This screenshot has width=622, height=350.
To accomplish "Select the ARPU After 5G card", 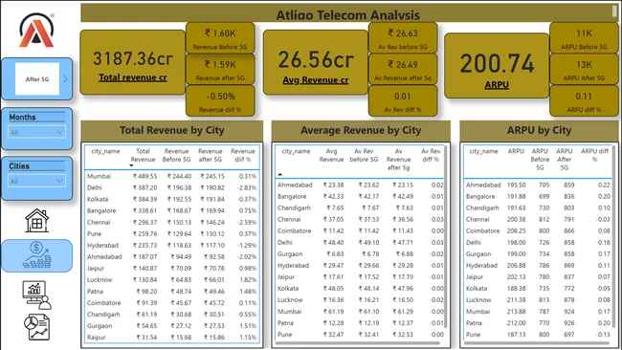I will [584, 69].
